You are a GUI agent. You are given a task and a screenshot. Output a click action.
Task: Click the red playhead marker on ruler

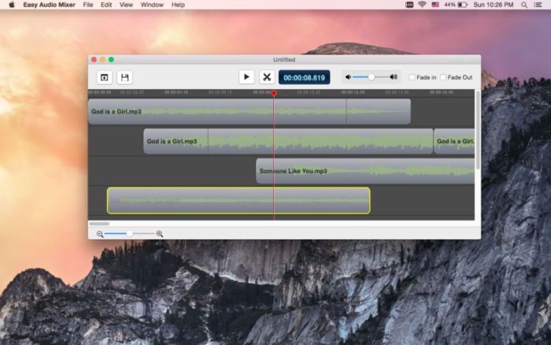click(x=274, y=93)
